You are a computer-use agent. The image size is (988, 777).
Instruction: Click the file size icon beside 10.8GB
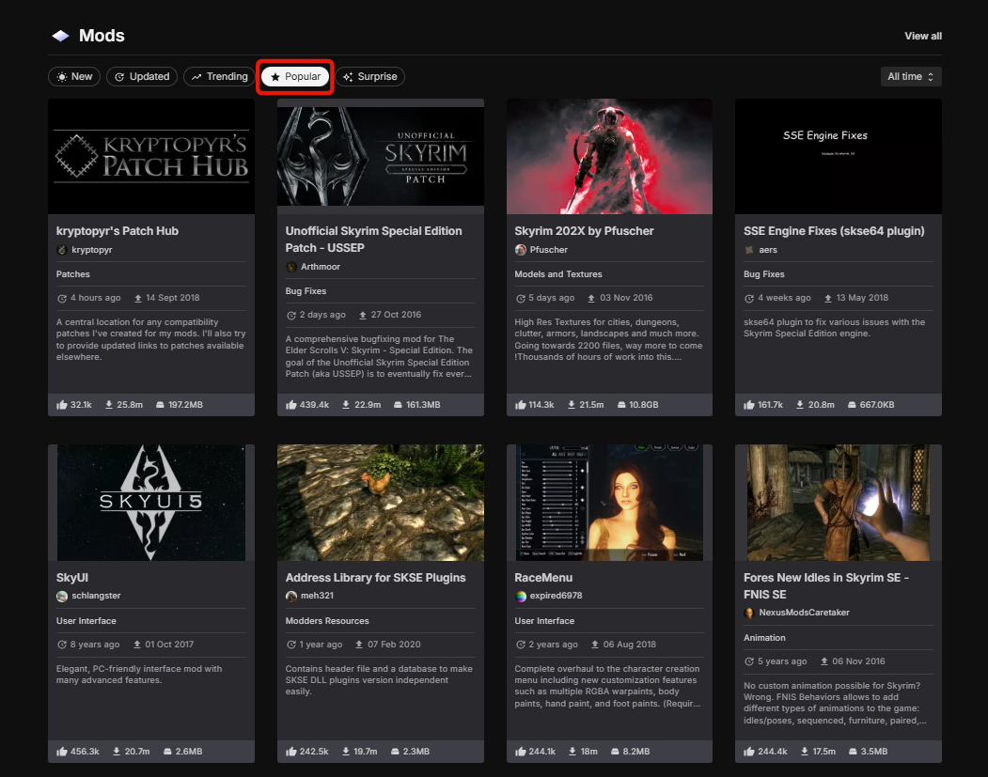click(x=622, y=405)
